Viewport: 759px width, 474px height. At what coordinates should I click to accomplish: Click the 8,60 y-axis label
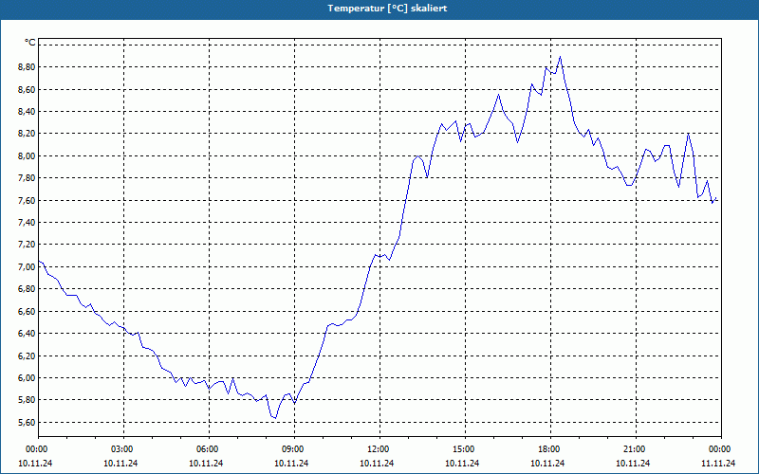click(x=27, y=89)
